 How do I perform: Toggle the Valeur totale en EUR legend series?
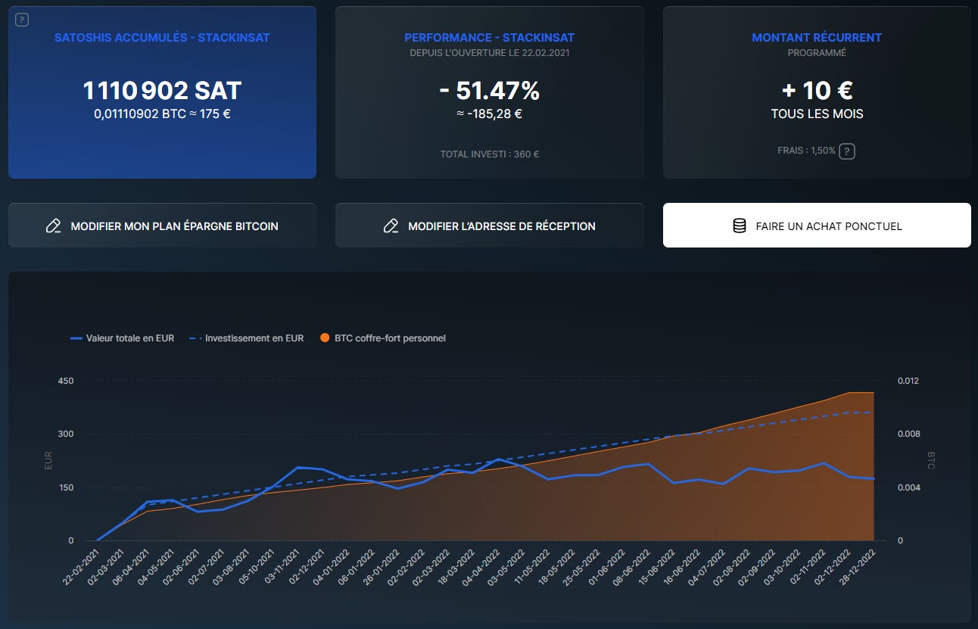point(122,338)
